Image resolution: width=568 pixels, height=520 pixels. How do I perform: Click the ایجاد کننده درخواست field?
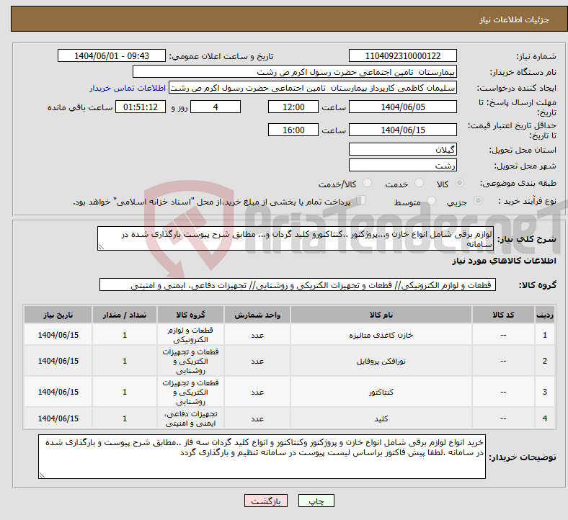[313, 88]
